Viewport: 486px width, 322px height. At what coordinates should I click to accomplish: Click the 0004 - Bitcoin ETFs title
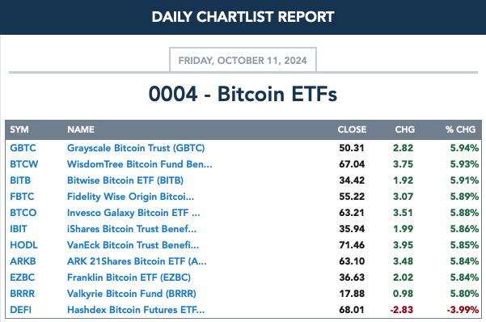[243, 94]
